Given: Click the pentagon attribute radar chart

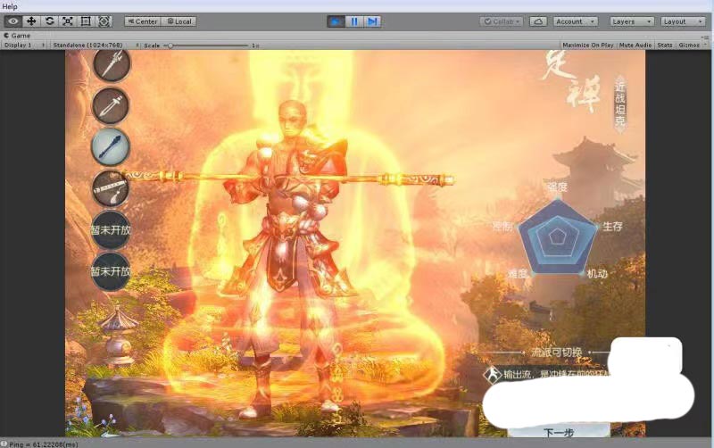Looking at the screenshot, I should pyautogui.click(x=557, y=237).
